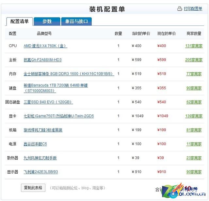This screenshot has height=201, width=209.
Task: Click the red ¥1049 current price
Action: 163,116
